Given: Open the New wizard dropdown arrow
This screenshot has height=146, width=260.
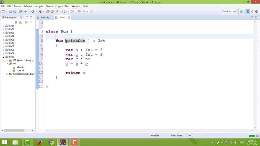Looking at the screenshot, I should pos(6,11).
